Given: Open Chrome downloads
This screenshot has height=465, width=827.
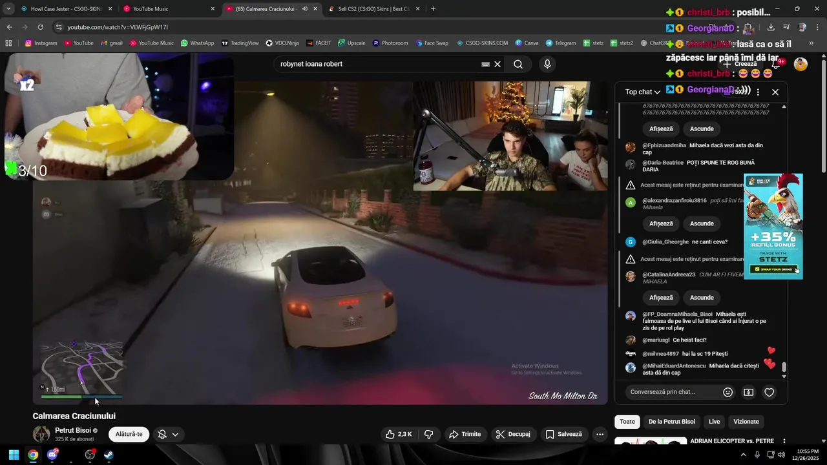Looking at the screenshot, I should [771, 27].
